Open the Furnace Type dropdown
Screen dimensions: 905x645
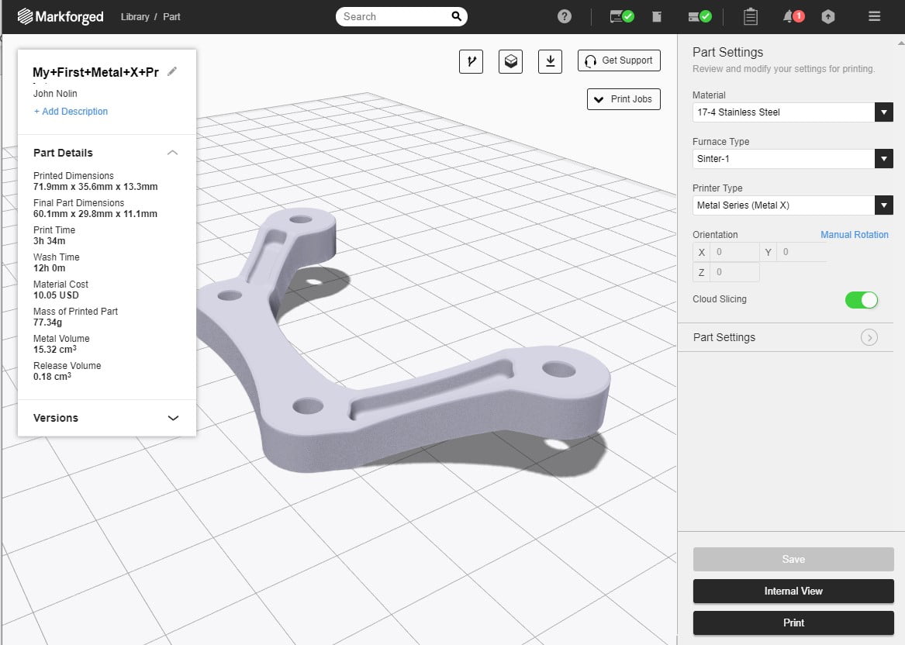793,159
